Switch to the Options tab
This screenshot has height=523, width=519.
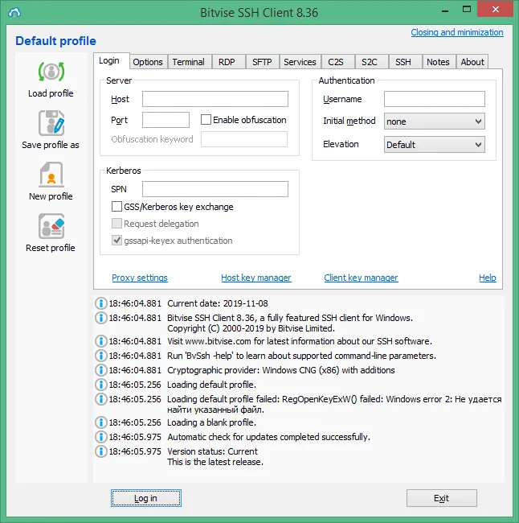coord(148,62)
